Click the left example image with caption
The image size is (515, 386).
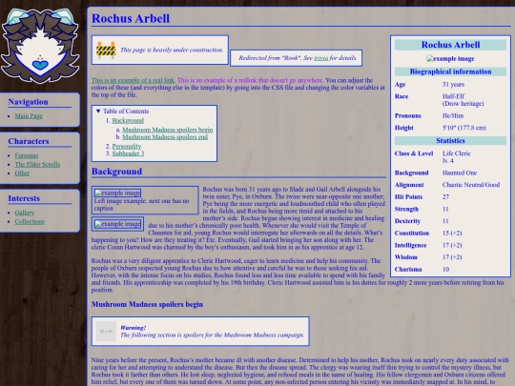point(117,193)
